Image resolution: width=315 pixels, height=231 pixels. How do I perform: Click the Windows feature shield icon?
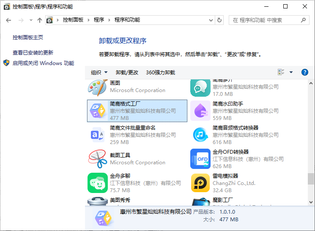(x=6, y=63)
